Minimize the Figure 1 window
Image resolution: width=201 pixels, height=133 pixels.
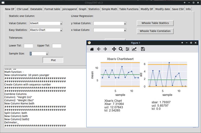click(187, 43)
